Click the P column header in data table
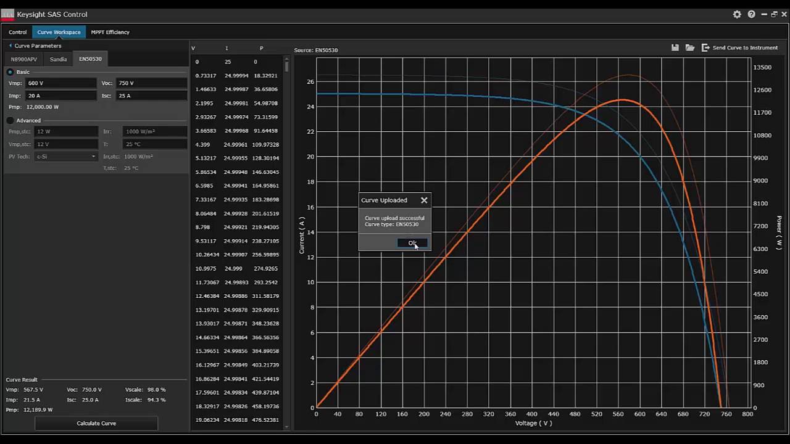This screenshot has width=790, height=444. [x=261, y=48]
